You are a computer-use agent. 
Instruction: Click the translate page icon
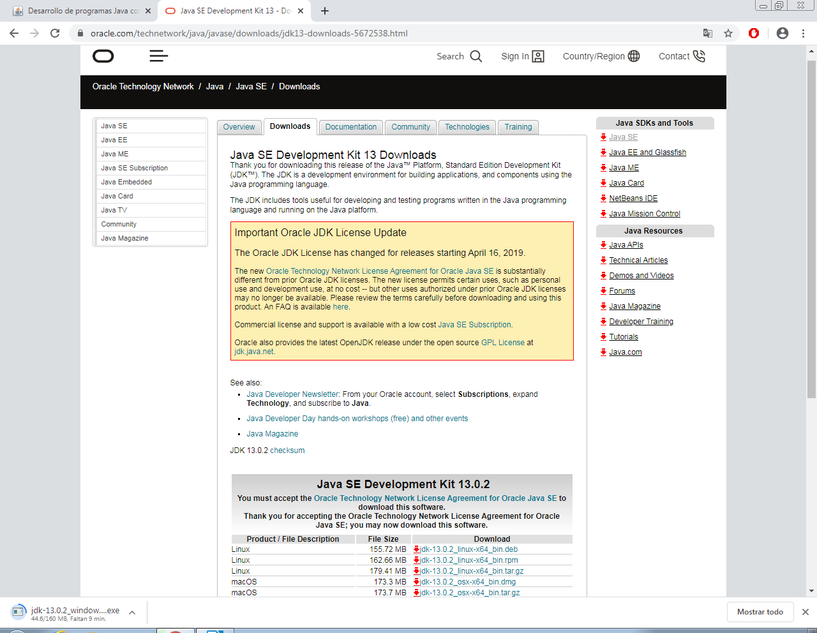coord(708,33)
